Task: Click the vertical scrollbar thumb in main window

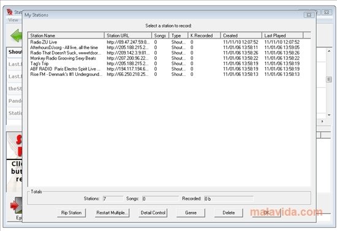Action: [x=329, y=79]
